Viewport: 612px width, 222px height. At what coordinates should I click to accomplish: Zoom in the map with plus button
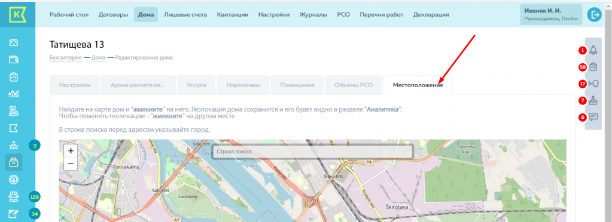pos(71,150)
